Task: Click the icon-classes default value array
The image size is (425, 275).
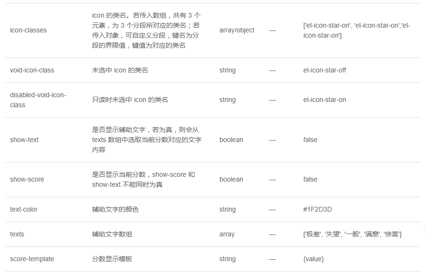Action: click(x=356, y=30)
